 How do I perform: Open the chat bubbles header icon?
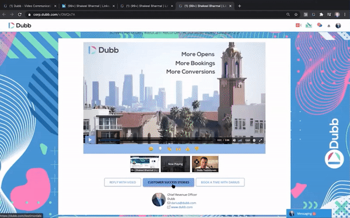(320, 25)
